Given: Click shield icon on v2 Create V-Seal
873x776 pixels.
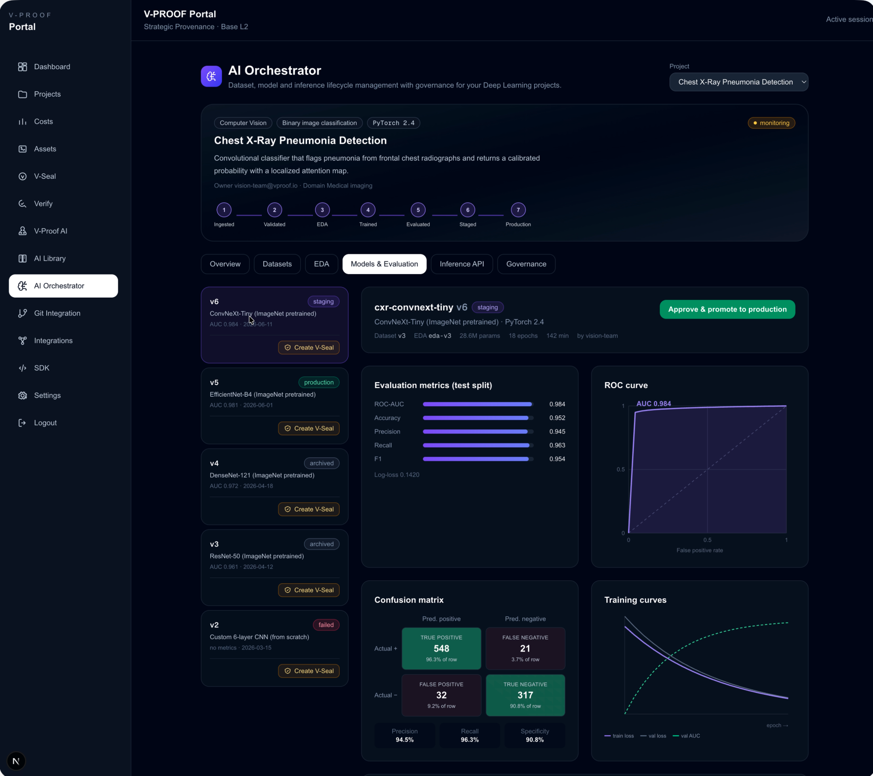Looking at the screenshot, I should tap(288, 671).
